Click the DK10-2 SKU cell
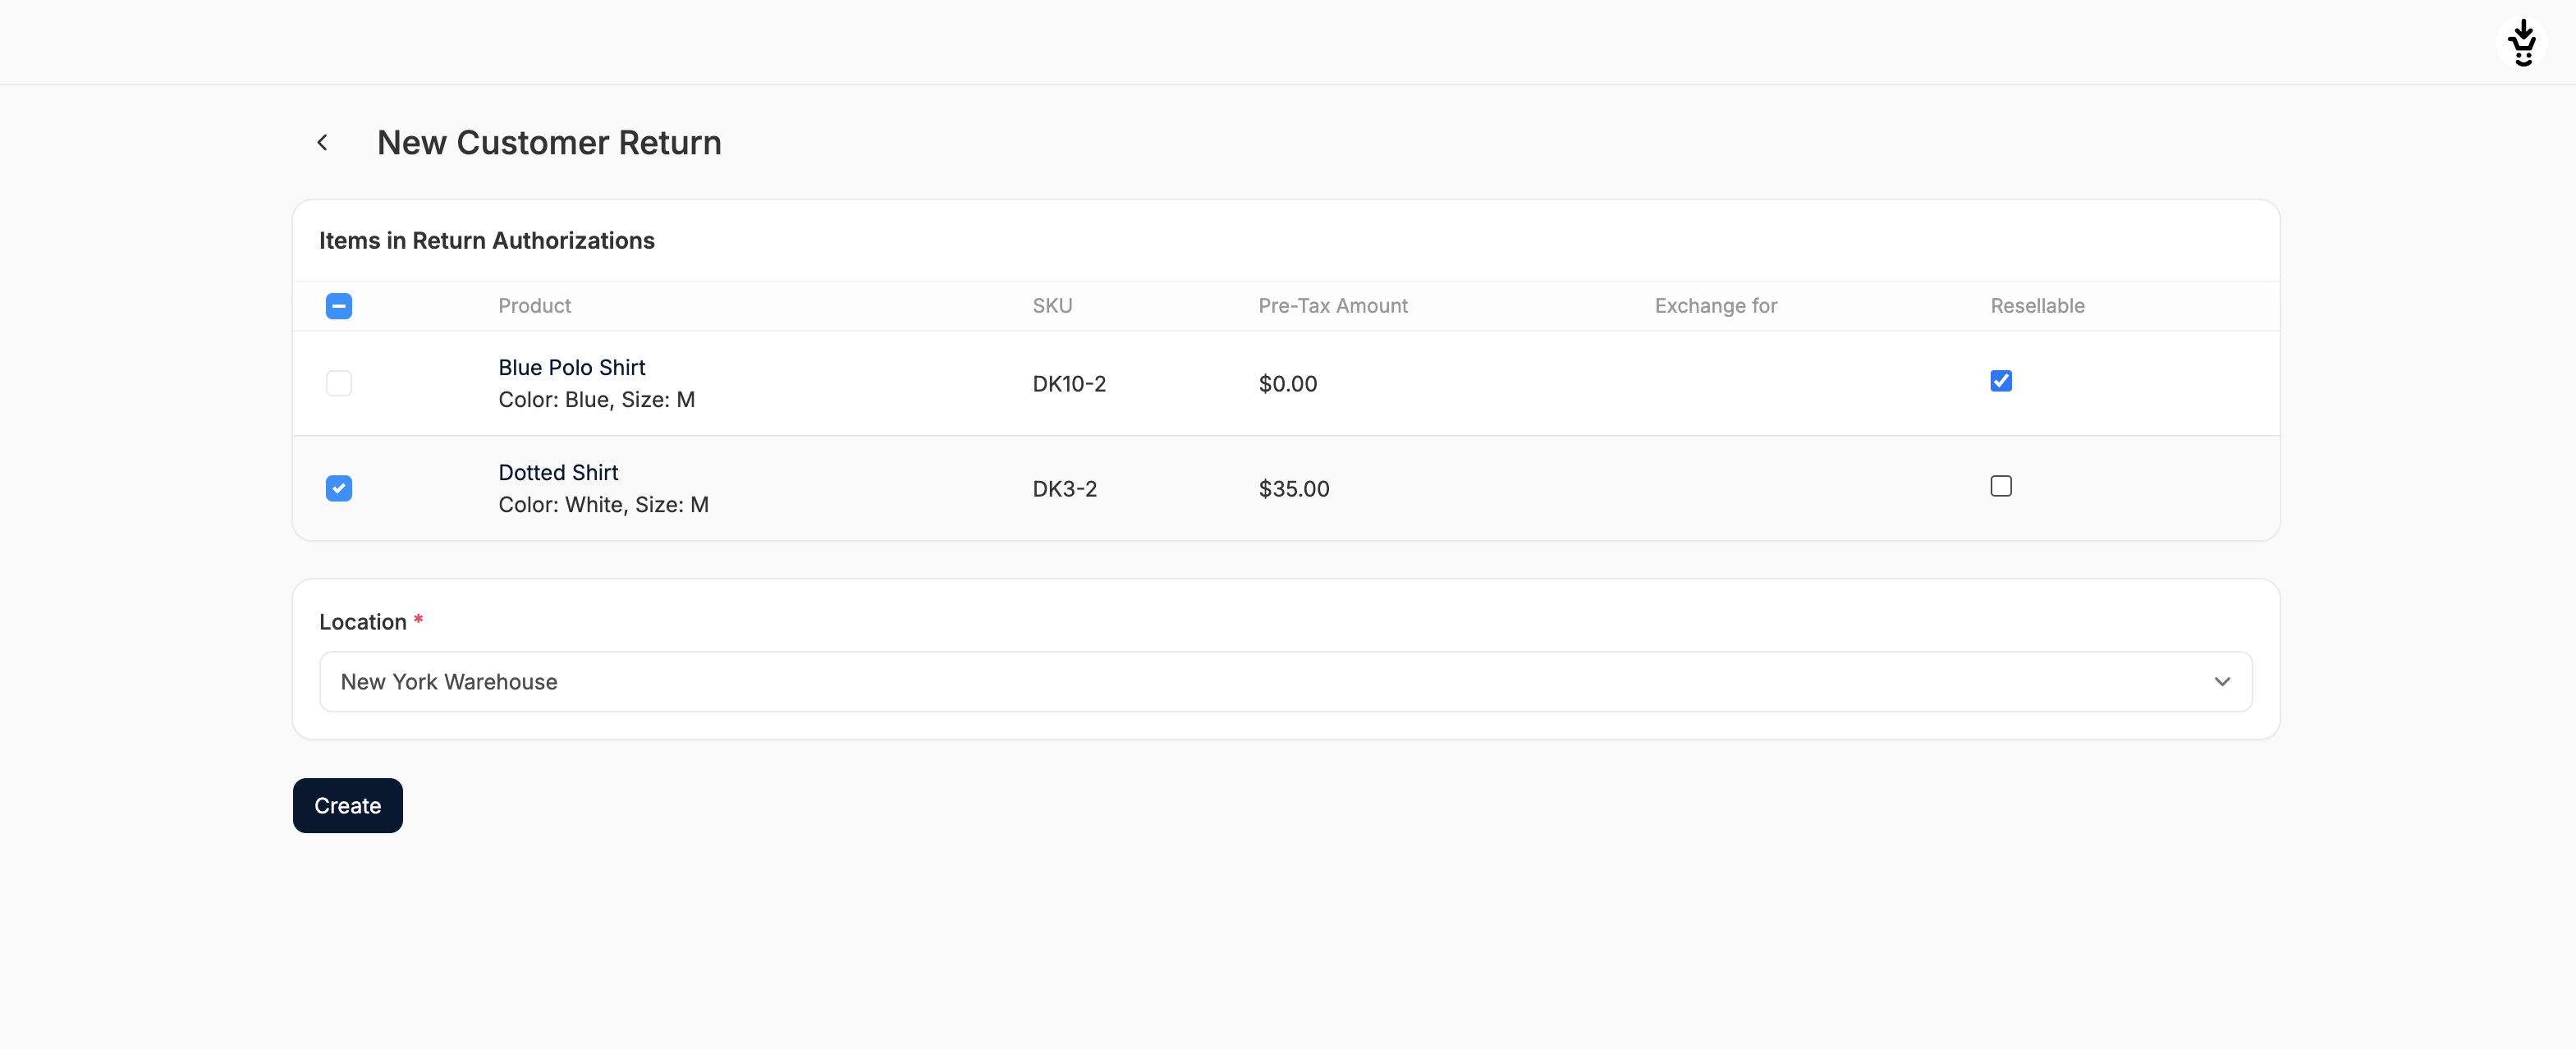The image size is (2576, 1049). point(1069,384)
